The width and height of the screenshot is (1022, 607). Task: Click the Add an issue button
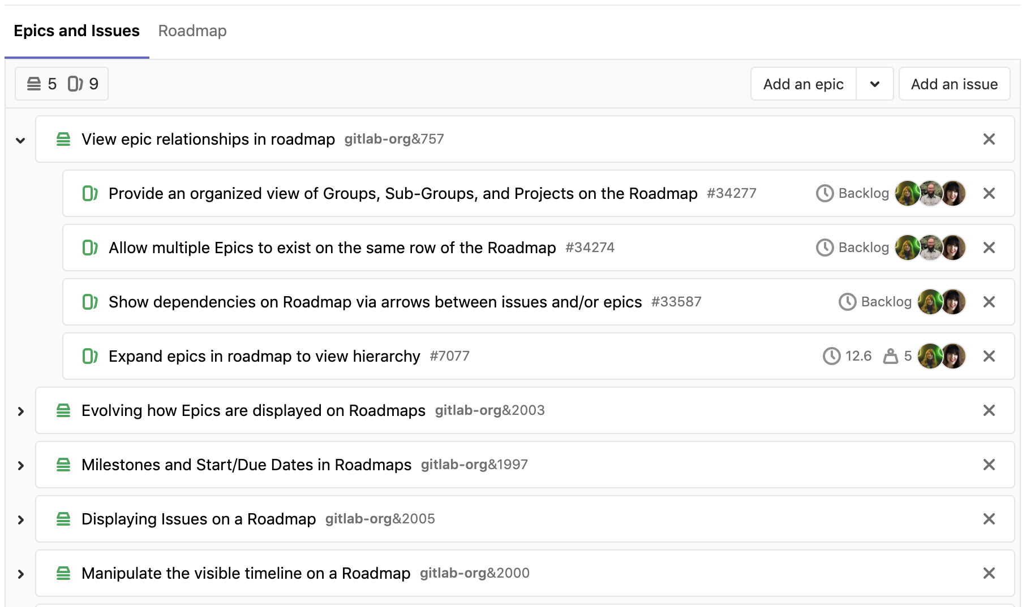click(954, 84)
